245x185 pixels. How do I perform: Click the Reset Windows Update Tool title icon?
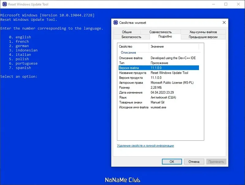click(5, 4)
